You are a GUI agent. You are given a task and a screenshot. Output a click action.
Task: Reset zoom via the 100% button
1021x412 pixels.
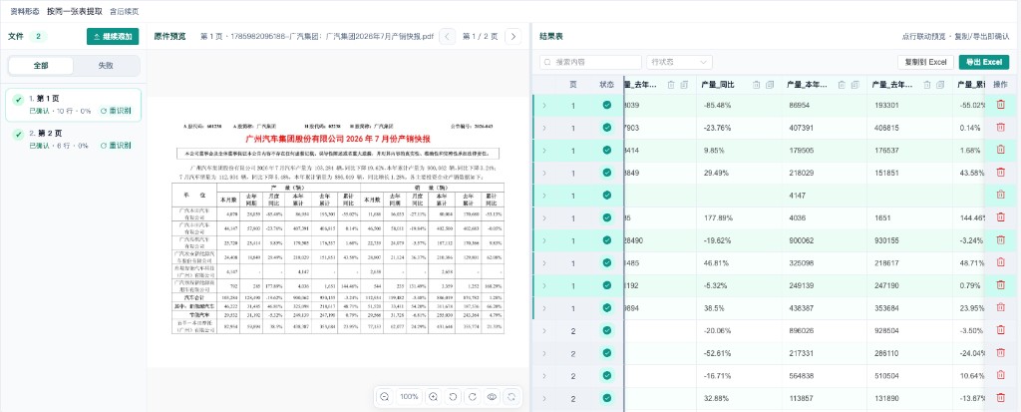click(x=409, y=396)
